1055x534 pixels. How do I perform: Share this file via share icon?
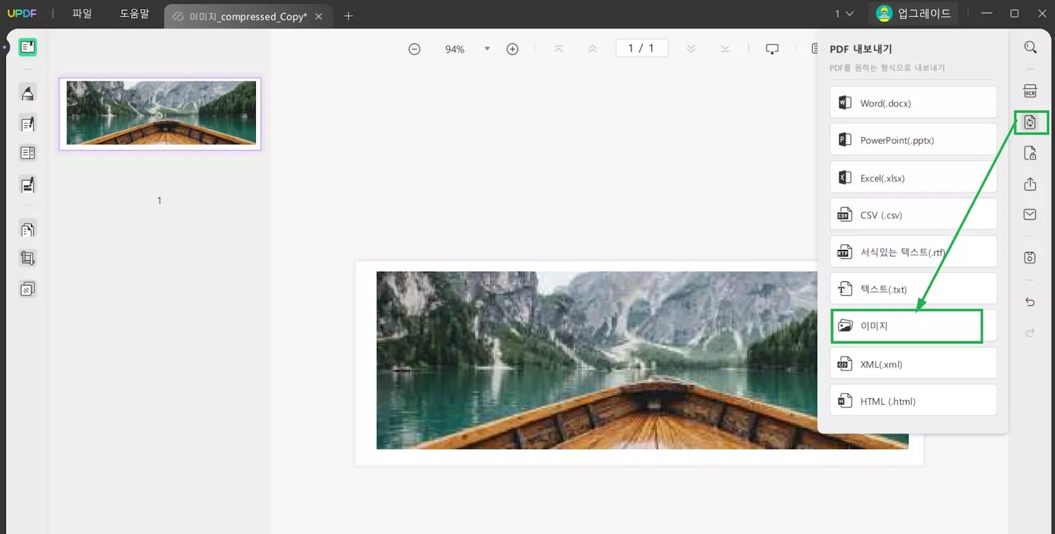1030,184
